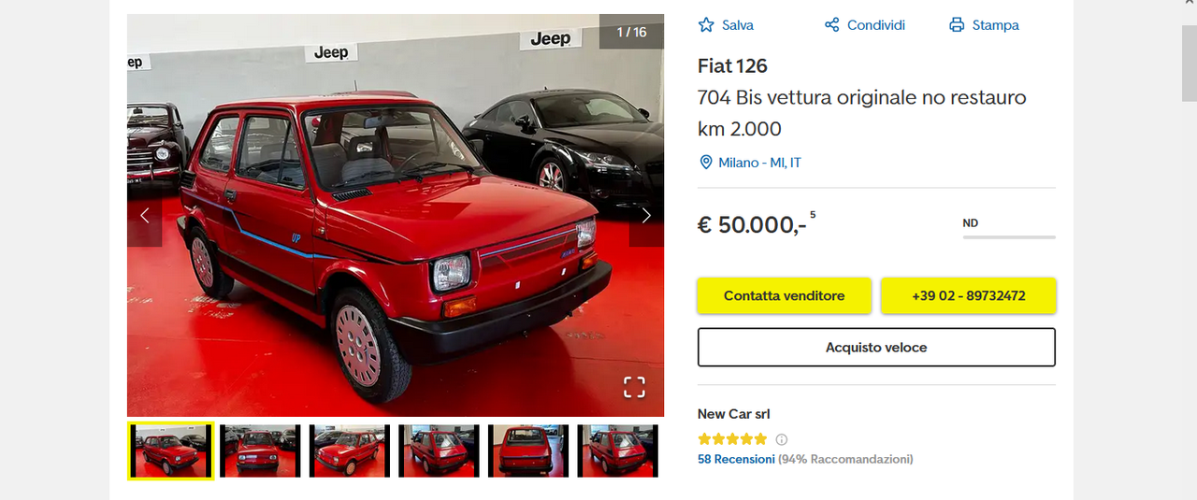Select the fifth thumbnail showing rear view

[x=528, y=451]
